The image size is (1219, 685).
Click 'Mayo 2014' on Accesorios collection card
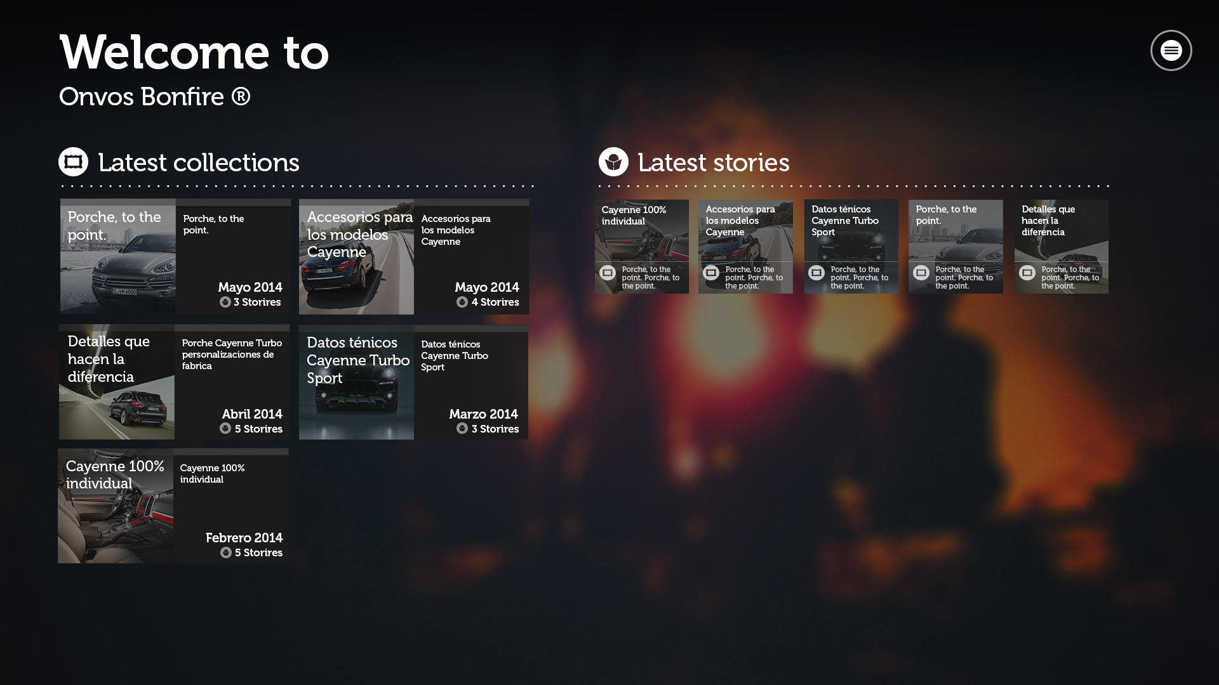[487, 287]
